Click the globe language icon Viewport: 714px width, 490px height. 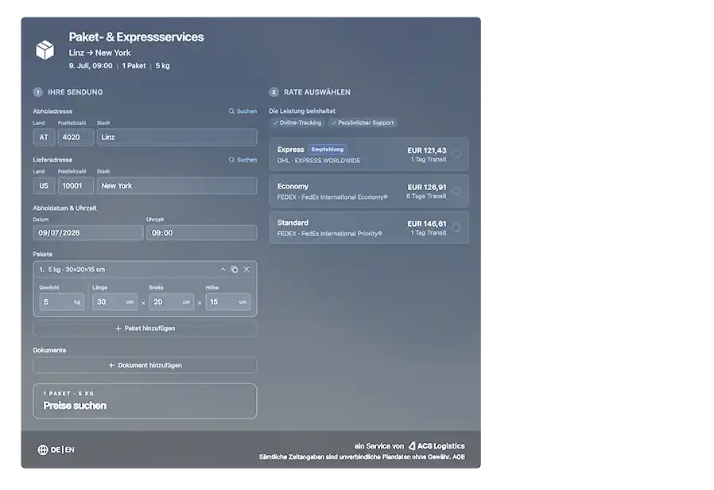tap(43, 450)
